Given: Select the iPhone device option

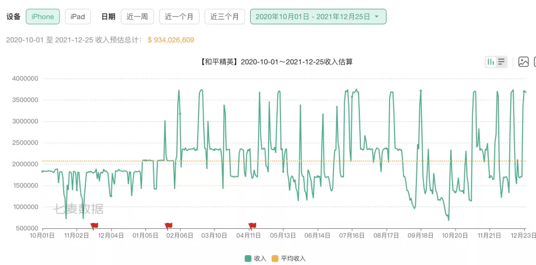Looking at the screenshot, I should pyautogui.click(x=43, y=16).
